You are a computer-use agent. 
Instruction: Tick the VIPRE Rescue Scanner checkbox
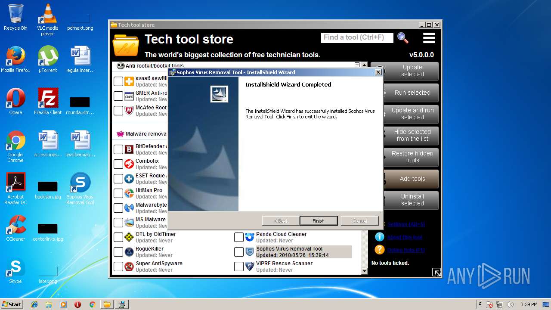coord(238,267)
